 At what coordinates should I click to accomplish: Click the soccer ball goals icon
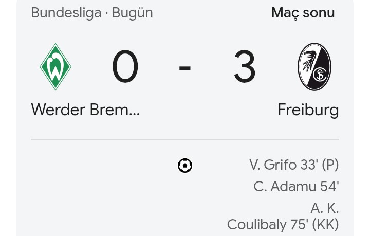(x=185, y=166)
